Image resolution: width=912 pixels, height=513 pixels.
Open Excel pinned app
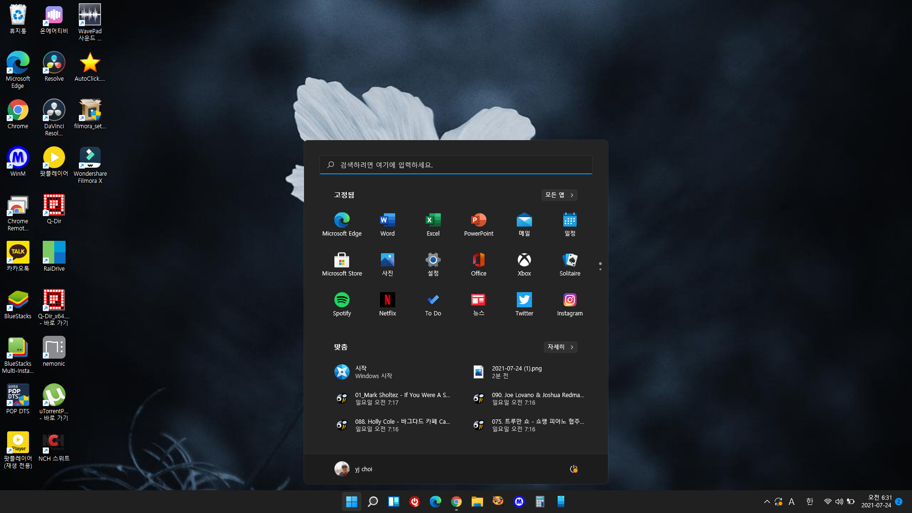coord(433,224)
